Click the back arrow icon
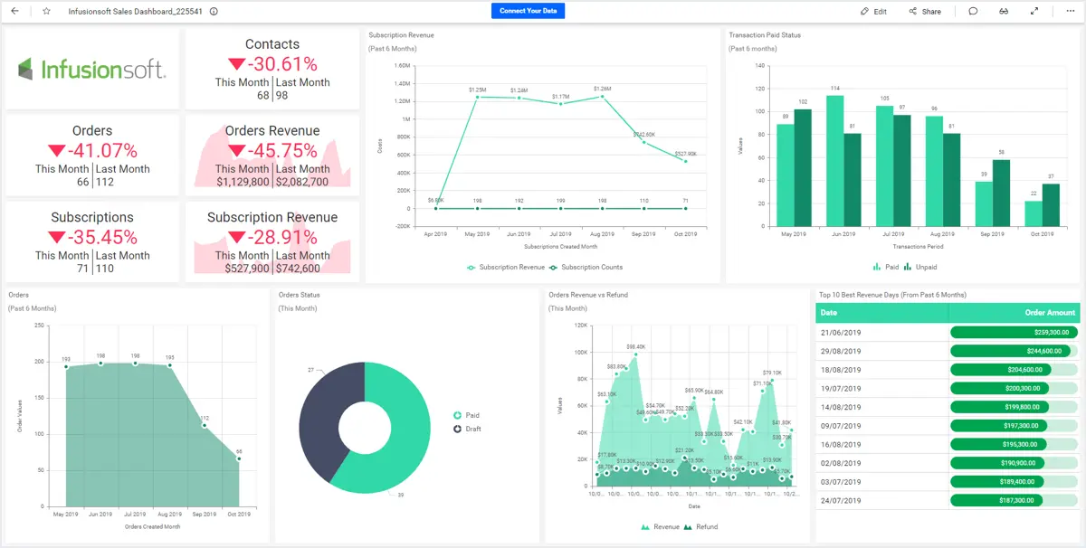The width and height of the screenshot is (1086, 548). click(x=14, y=12)
